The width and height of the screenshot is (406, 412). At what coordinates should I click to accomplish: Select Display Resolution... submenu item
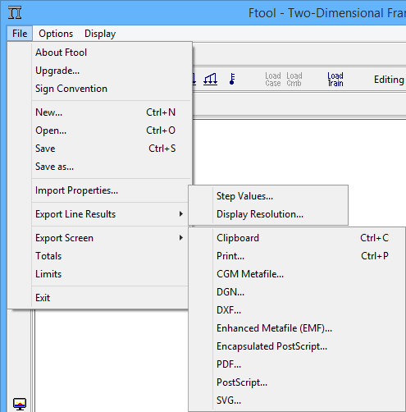(268, 214)
